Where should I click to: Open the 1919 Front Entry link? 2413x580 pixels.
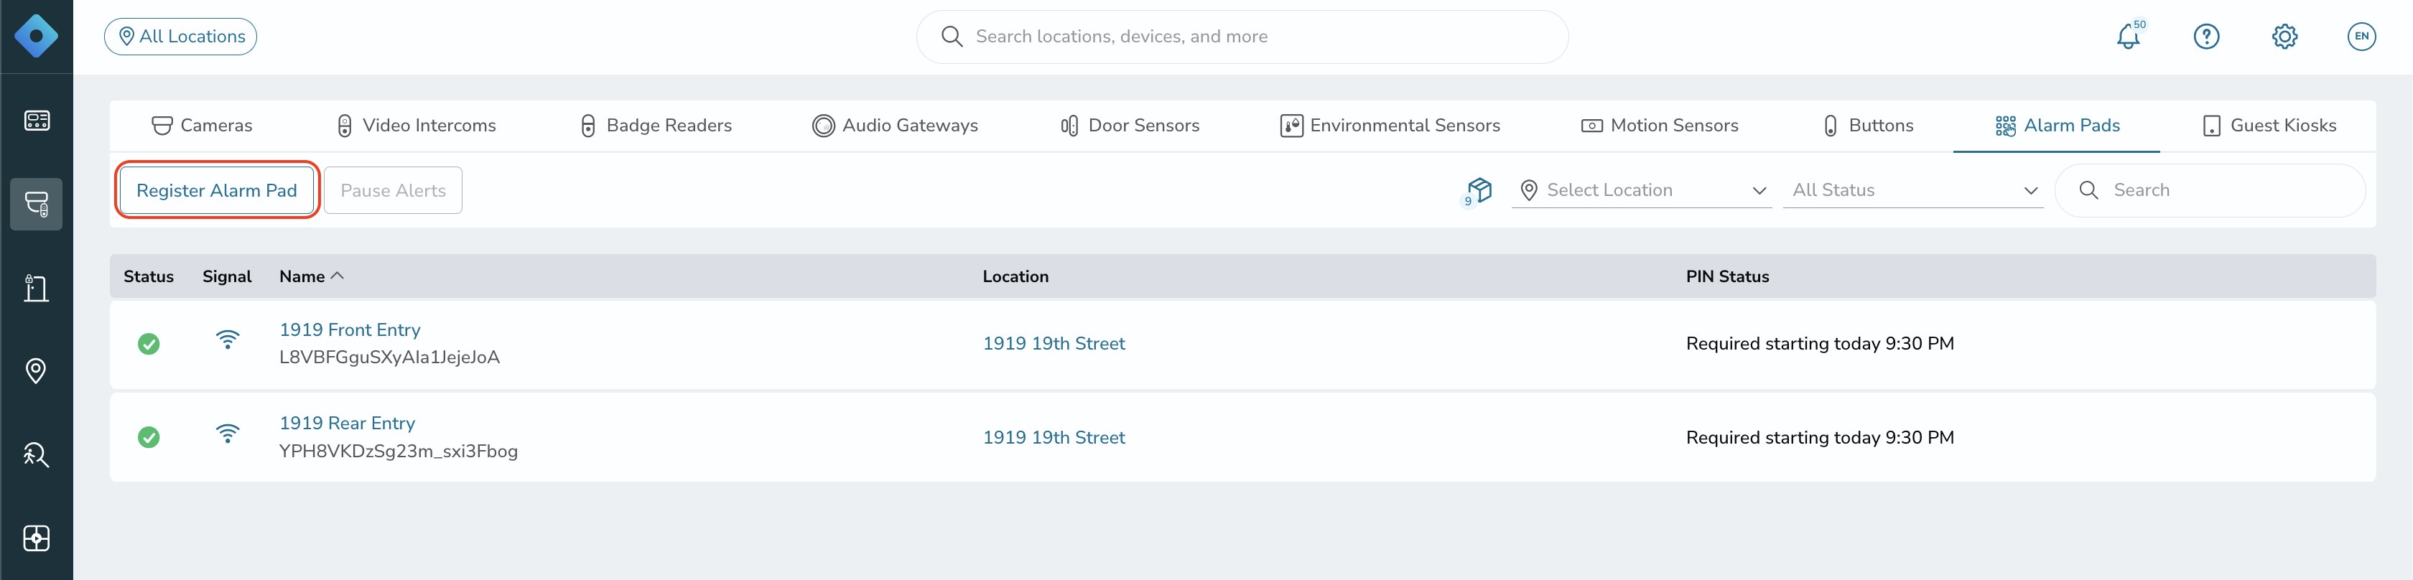pyautogui.click(x=350, y=329)
